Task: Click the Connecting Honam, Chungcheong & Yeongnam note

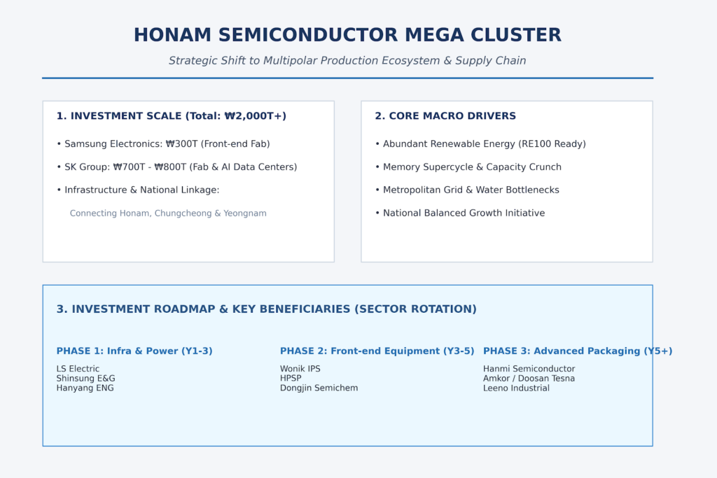Action: (x=168, y=213)
